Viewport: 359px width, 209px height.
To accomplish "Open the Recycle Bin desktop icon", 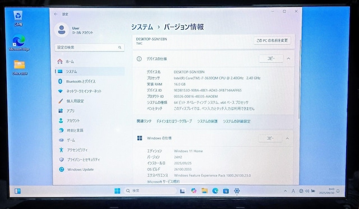I will click(x=18, y=18).
